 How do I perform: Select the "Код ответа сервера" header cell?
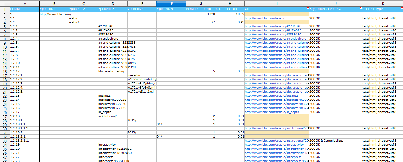click(336, 9)
